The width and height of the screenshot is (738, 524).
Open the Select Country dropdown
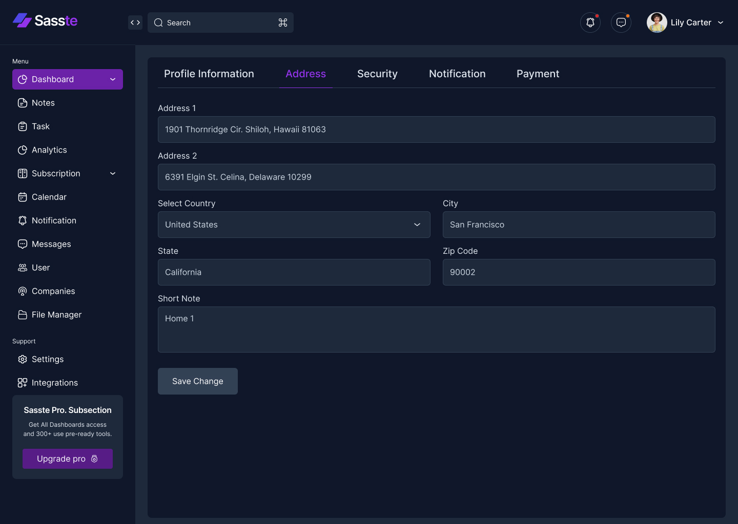[294, 225]
